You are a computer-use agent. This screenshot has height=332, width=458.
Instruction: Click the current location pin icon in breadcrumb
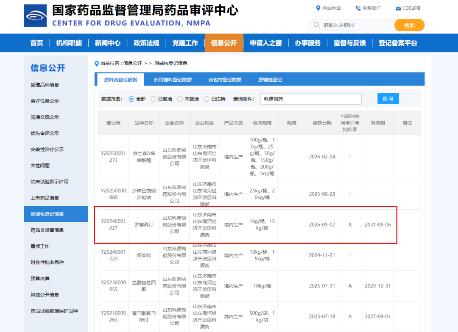[x=97, y=64]
